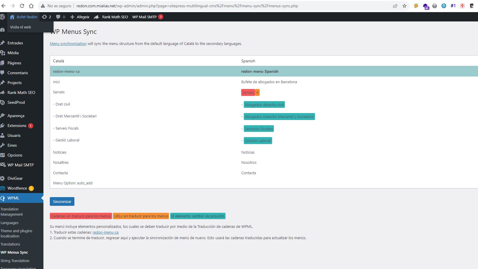
Task: Click the browser address bar URL
Action: [x=187, y=6]
